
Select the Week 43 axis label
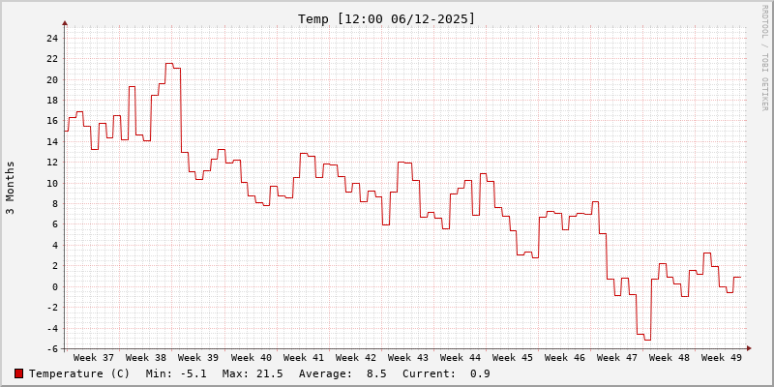point(407,357)
